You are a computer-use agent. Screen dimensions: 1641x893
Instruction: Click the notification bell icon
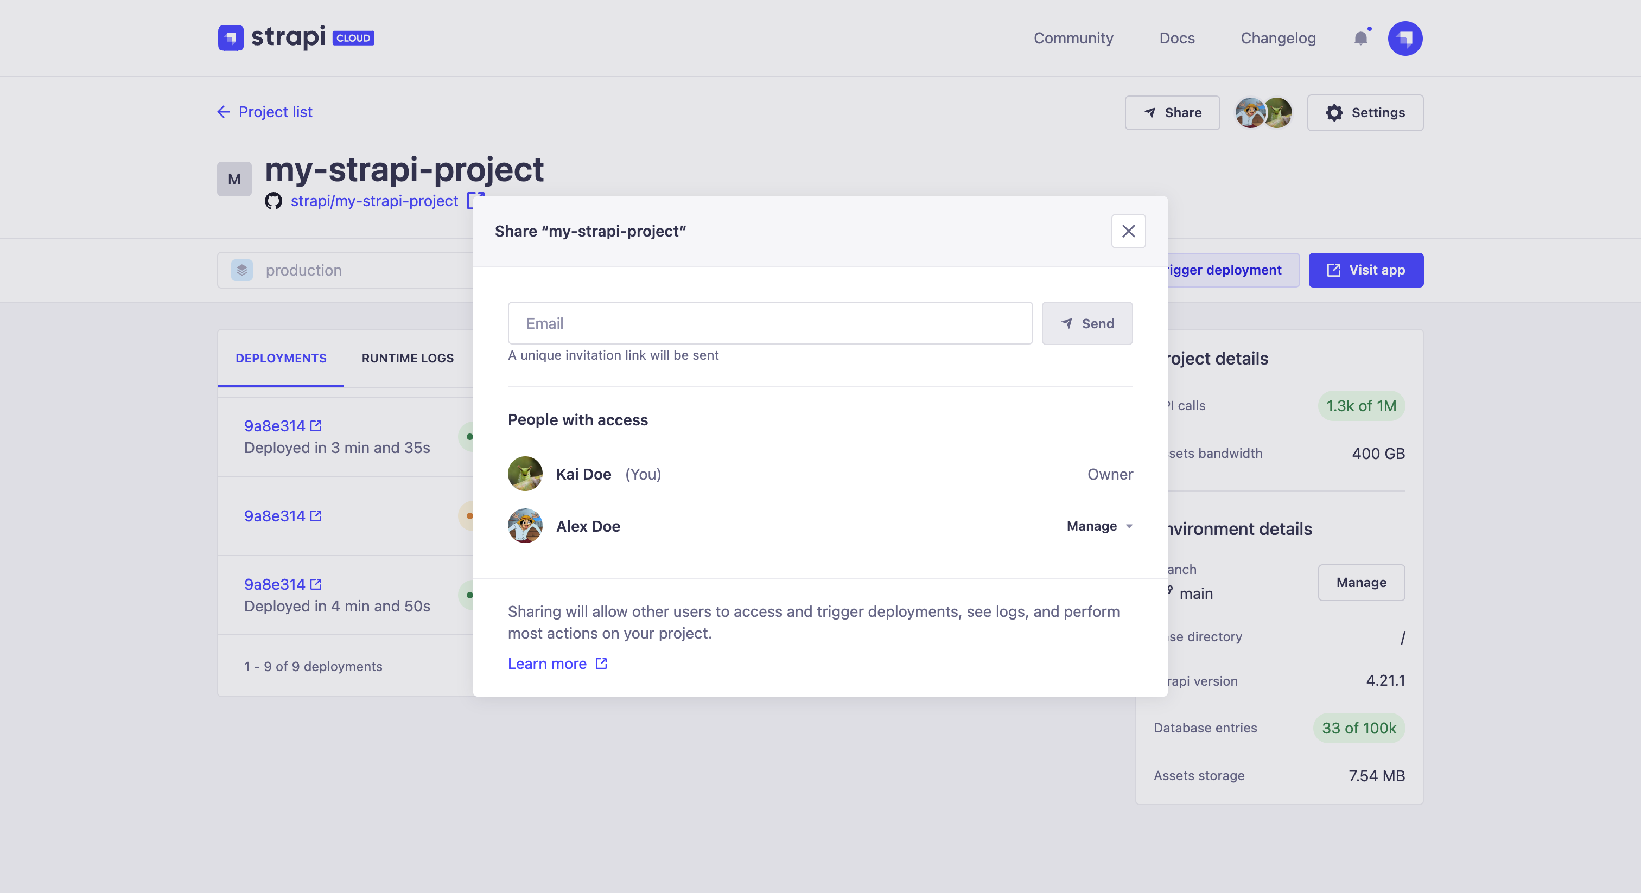pyautogui.click(x=1360, y=37)
